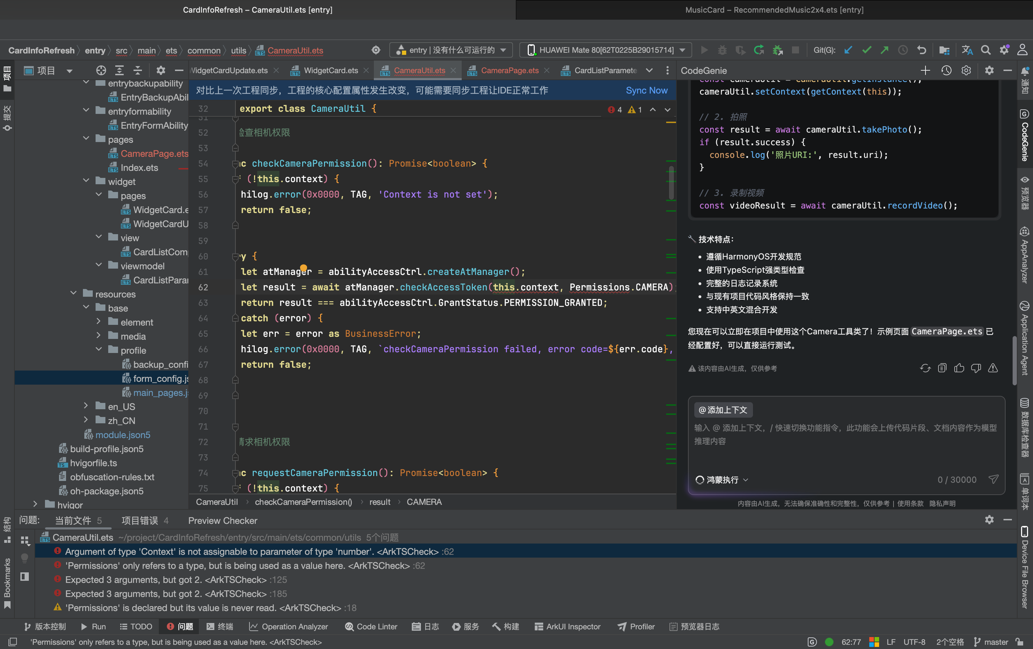Image resolution: width=1033 pixels, height=649 pixels.
Task: Open HUAWEI Mate 80 device dropdown
Action: [x=605, y=50]
